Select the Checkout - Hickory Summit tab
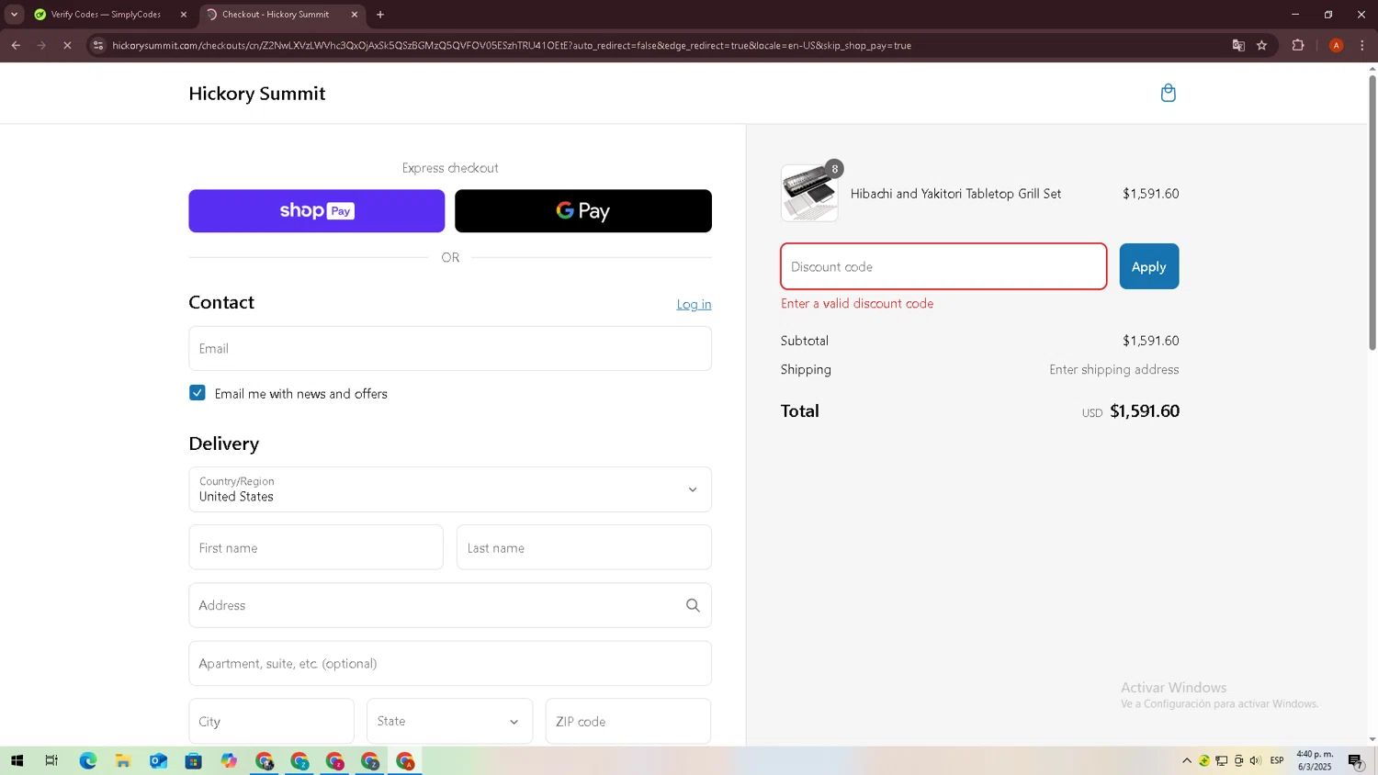Screen dimensions: 1378x775 tap(281, 15)
